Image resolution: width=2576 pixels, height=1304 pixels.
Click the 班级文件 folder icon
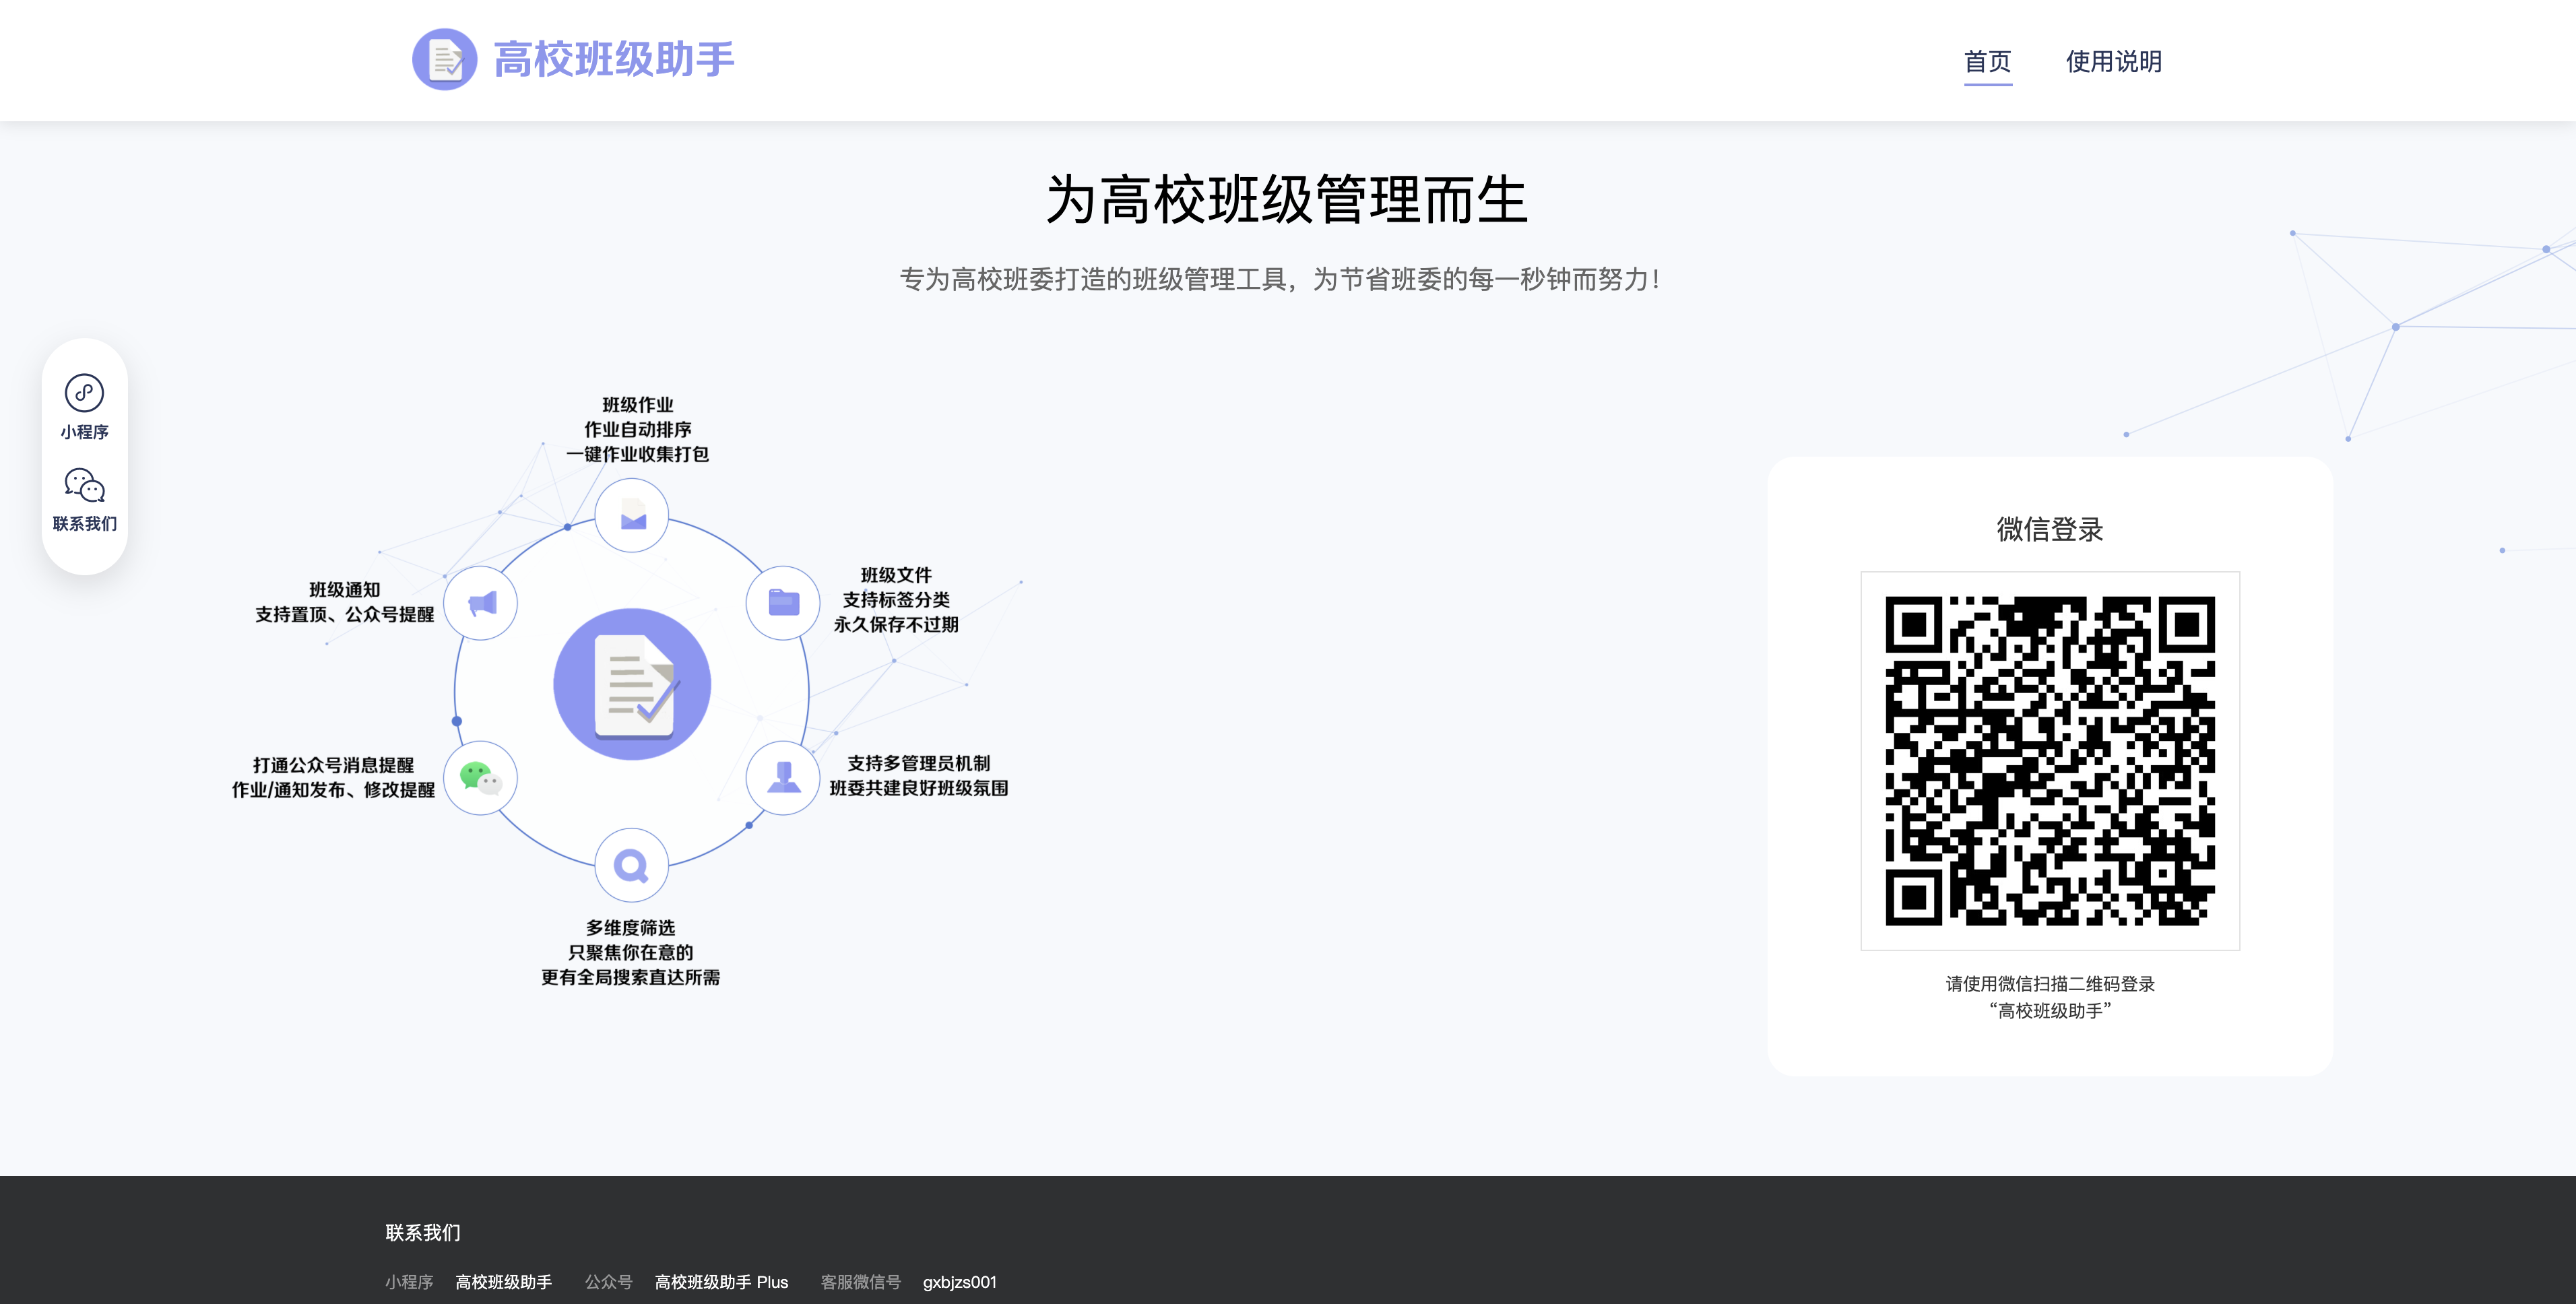[x=783, y=602]
